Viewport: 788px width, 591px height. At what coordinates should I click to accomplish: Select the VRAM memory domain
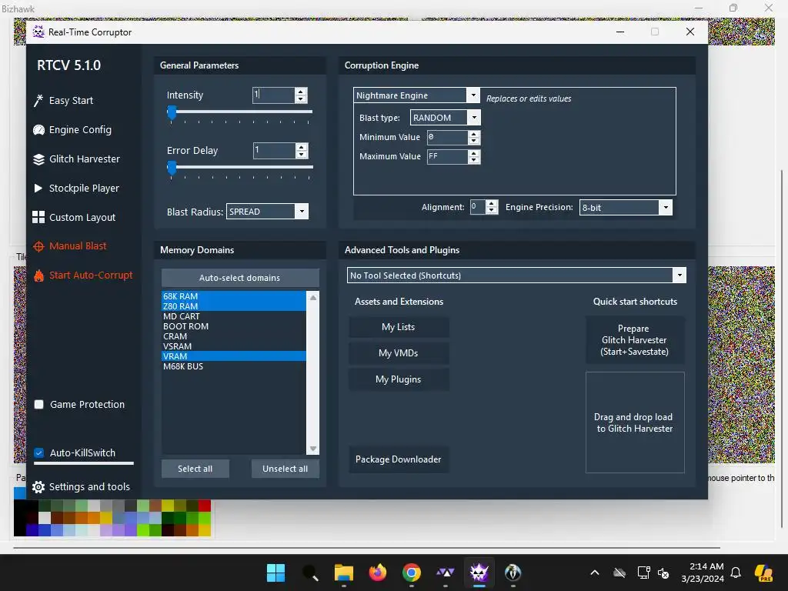pos(234,356)
